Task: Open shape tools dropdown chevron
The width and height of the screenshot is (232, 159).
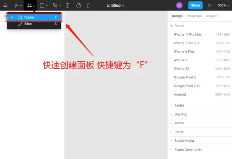Action: 47,6
